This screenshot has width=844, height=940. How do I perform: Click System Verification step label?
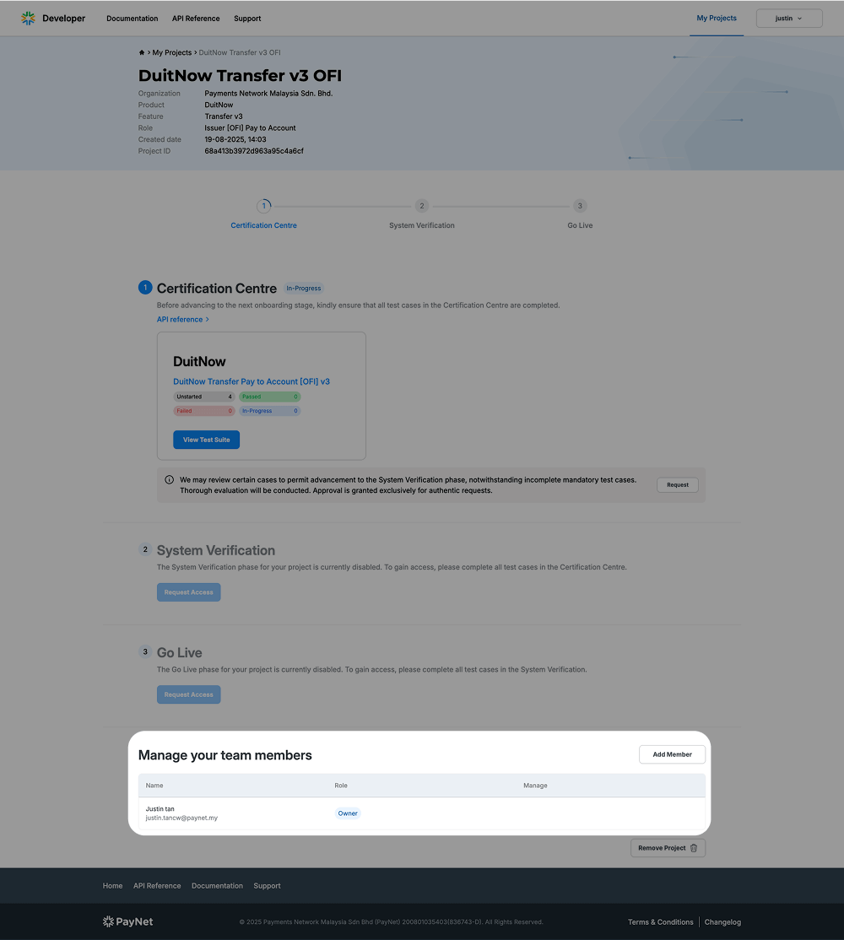[422, 225]
